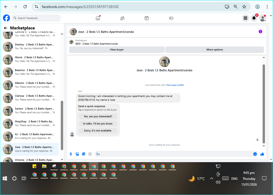Click Jose's large listing thumbnail in chat
The height and width of the screenshot is (195, 273).
[164, 62]
